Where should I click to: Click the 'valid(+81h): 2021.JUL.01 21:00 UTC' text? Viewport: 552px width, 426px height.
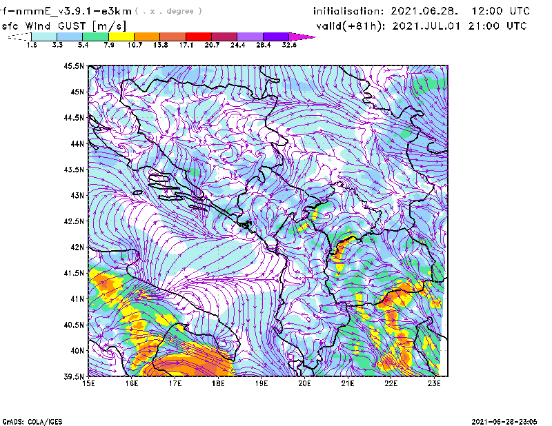coord(422,26)
